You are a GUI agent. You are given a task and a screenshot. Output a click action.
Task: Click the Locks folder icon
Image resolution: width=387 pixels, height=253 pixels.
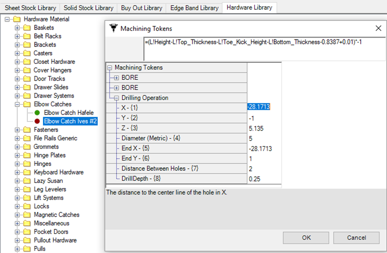pyautogui.click(x=27, y=206)
